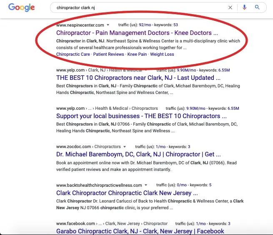Open the Chiropractic Care sitelink

(x=73, y=54)
